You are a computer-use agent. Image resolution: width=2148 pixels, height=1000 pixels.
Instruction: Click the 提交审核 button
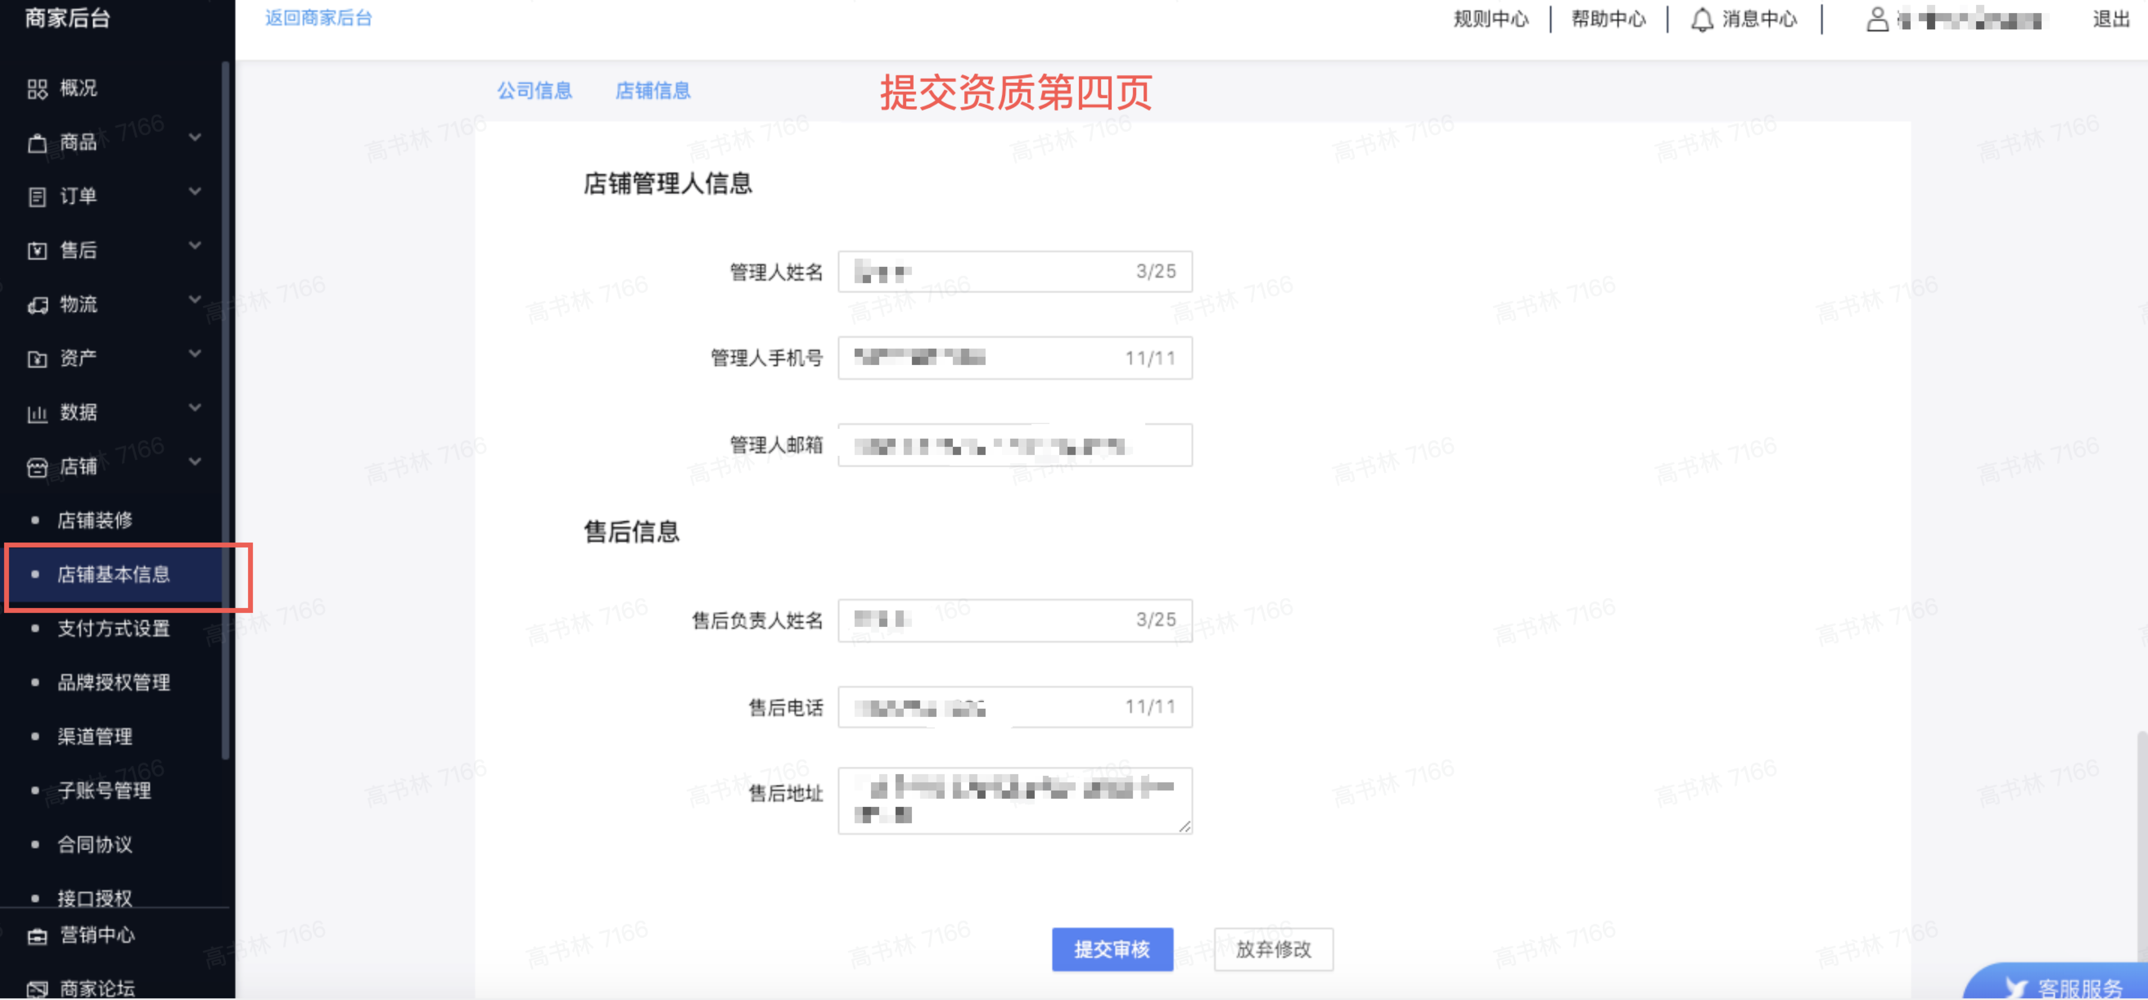(x=1112, y=949)
